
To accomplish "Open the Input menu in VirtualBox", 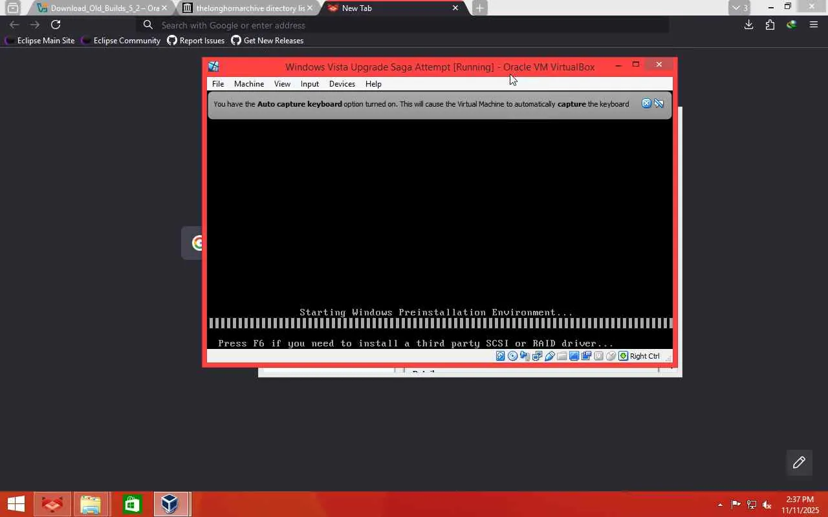I will pyautogui.click(x=310, y=84).
